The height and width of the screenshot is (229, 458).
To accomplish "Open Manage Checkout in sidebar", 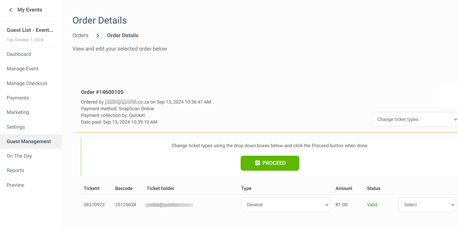I will tap(27, 83).
